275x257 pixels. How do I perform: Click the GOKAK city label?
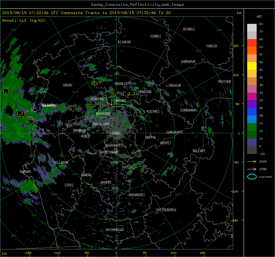(x=68, y=85)
